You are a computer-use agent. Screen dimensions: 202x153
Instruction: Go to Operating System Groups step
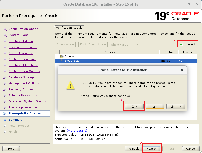(27, 101)
